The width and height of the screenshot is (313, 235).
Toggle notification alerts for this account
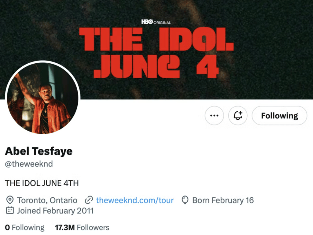tap(238, 116)
